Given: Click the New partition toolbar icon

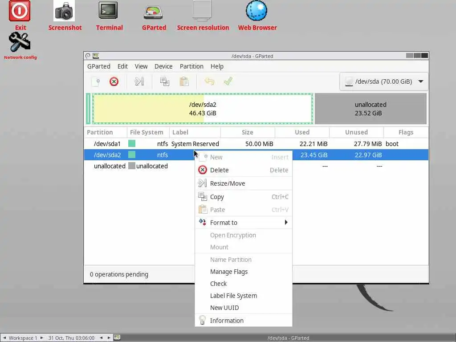Looking at the screenshot, I should point(96,82).
